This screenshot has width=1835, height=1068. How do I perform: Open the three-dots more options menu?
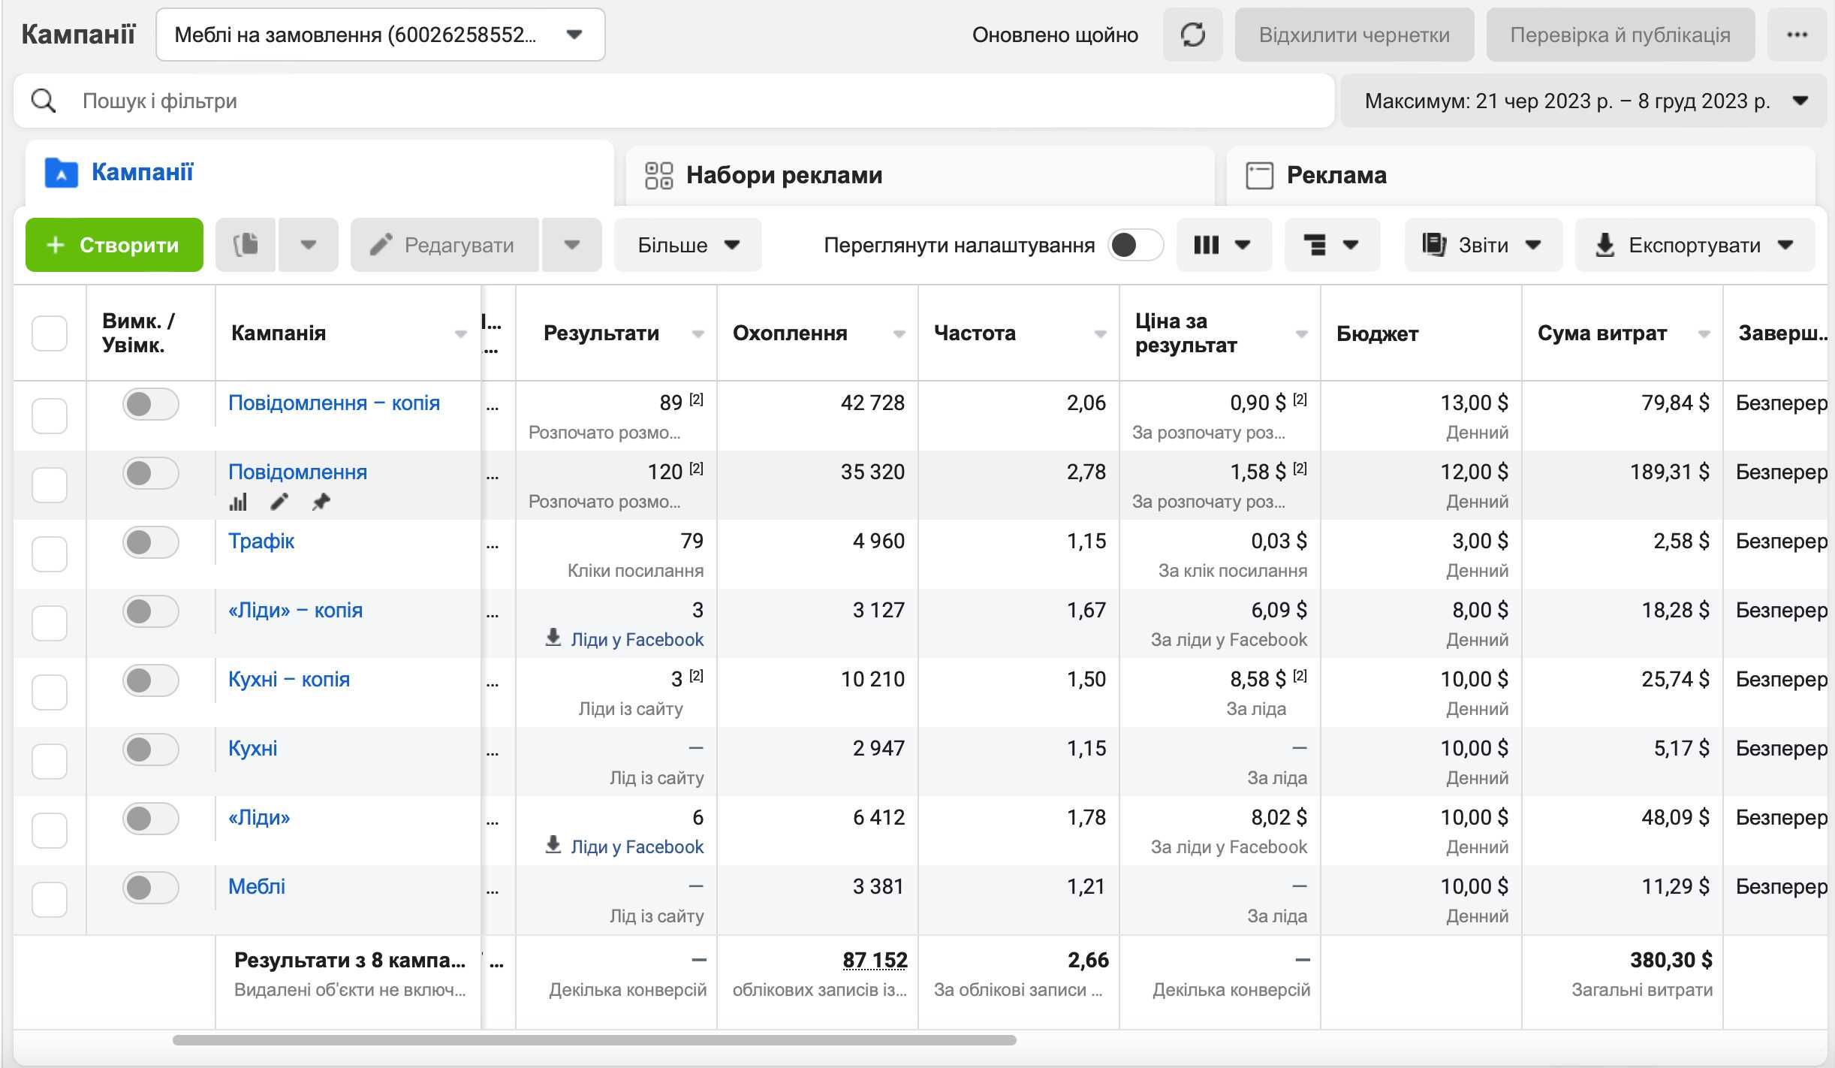[1797, 35]
